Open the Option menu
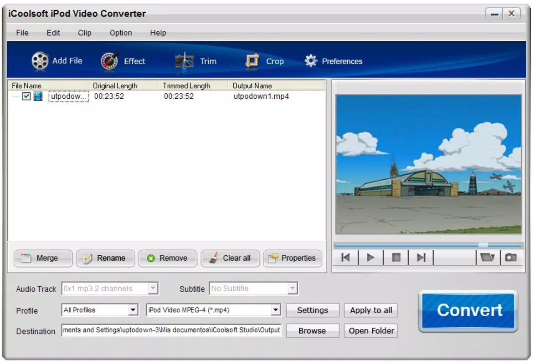This screenshot has width=534, height=364. coord(121,33)
